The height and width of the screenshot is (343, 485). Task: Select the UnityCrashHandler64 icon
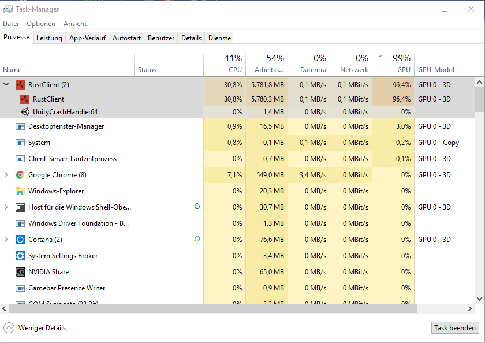pos(25,112)
